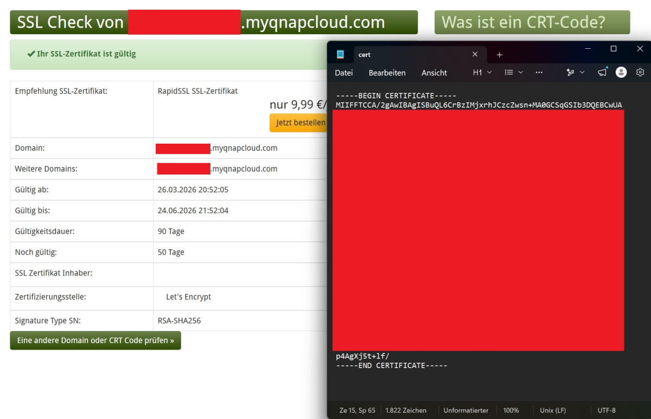
Task: Click the Zertifizierungsstelle label
Action: click(50, 297)
